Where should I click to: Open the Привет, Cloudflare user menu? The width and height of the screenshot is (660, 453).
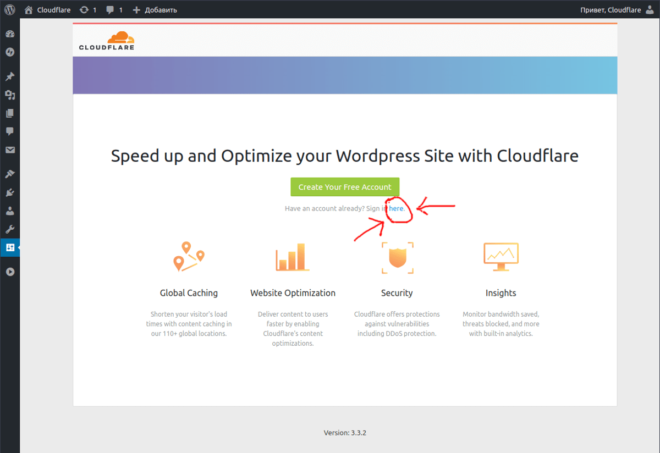point(618,10)
